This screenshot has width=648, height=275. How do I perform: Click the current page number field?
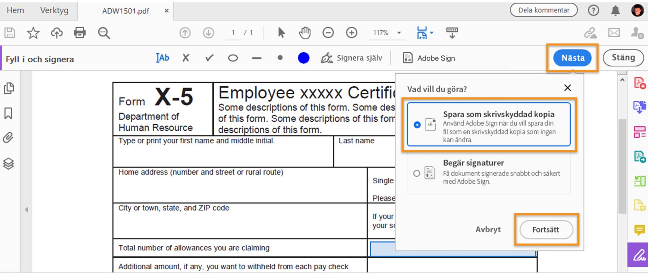[233, 33]
